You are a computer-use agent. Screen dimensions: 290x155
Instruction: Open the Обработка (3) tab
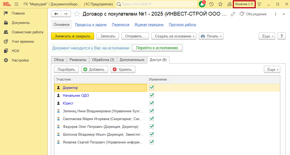103,60
